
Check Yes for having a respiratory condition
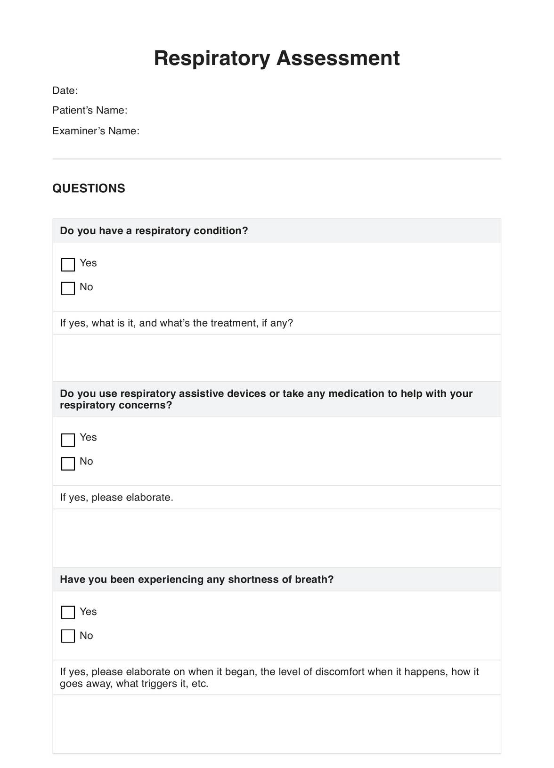(x=68, y=265)
